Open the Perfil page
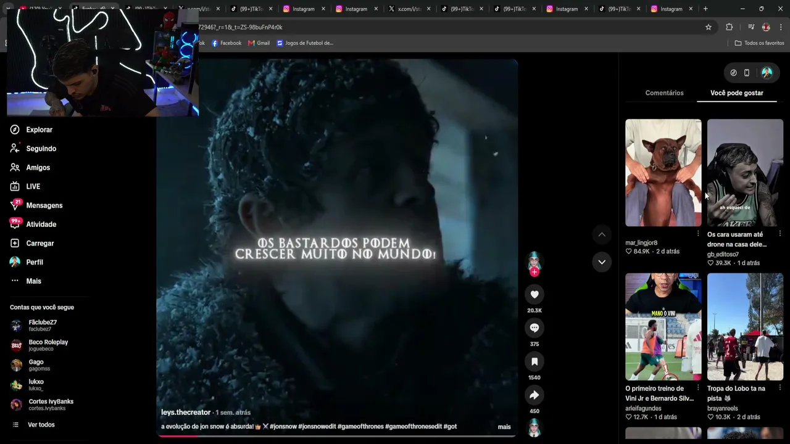This screenshot has width=790, height=444. coord(27,262)
